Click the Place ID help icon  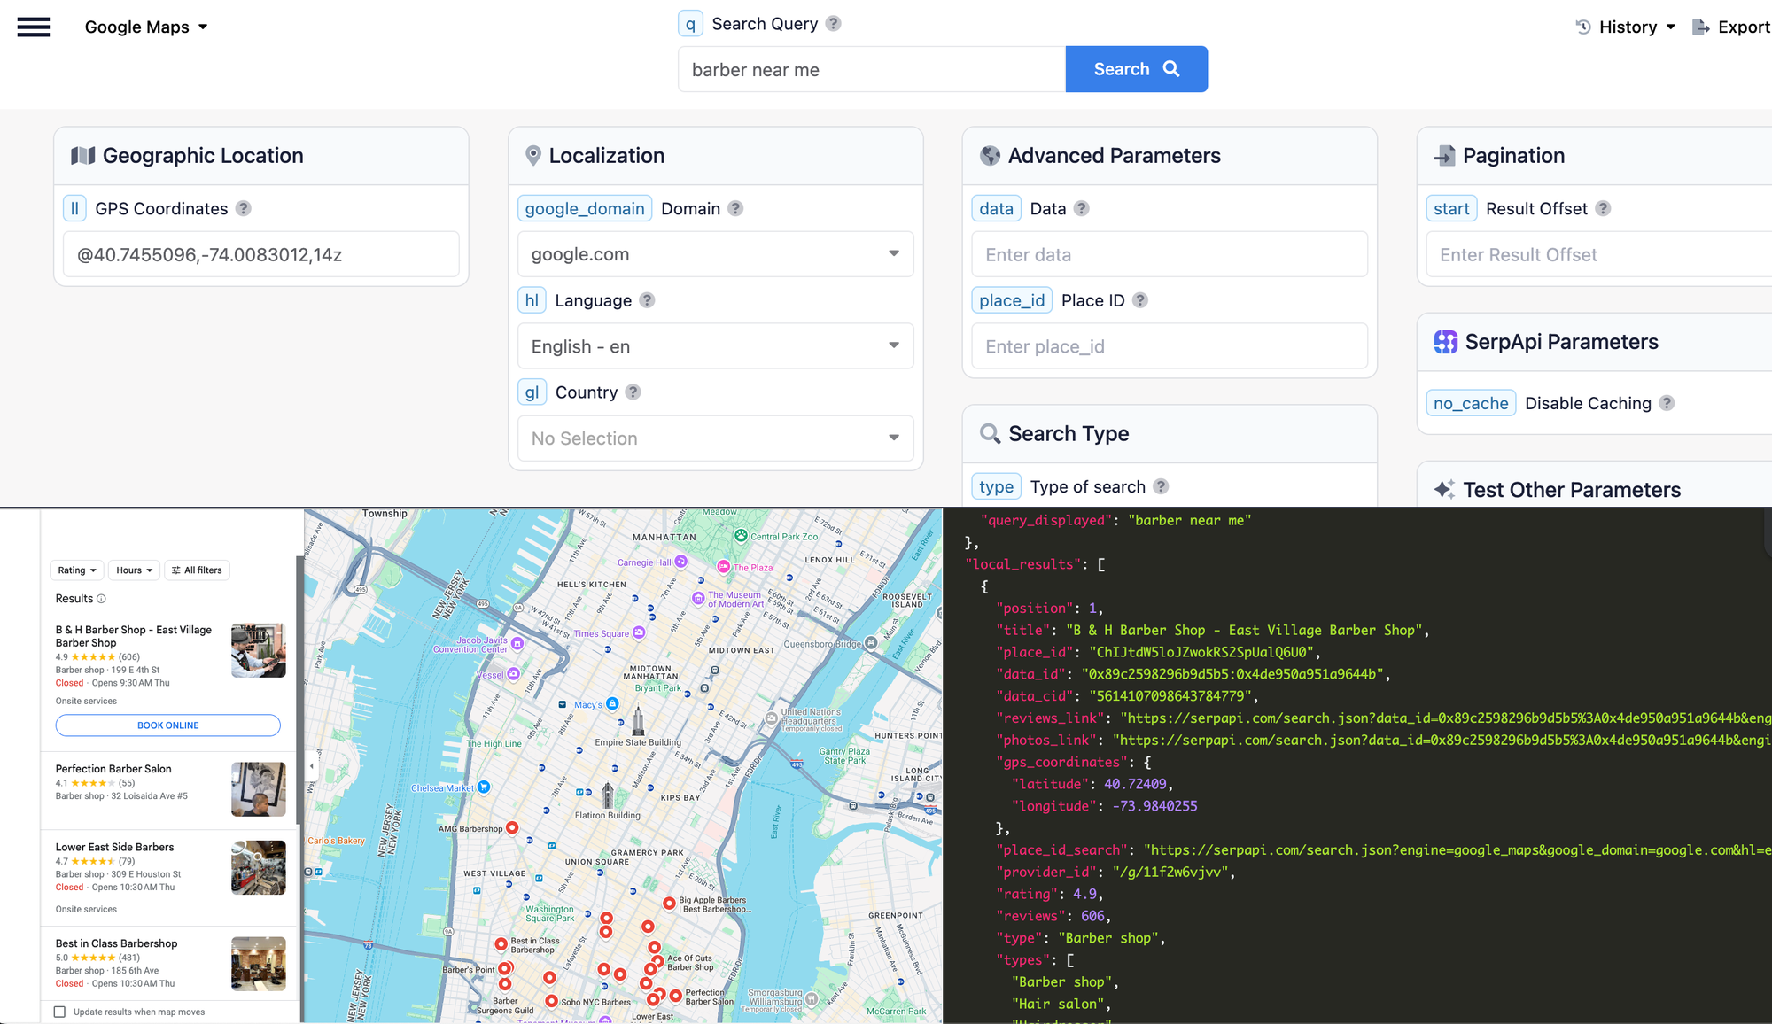pyautogui.click(x=1140, y=300)
